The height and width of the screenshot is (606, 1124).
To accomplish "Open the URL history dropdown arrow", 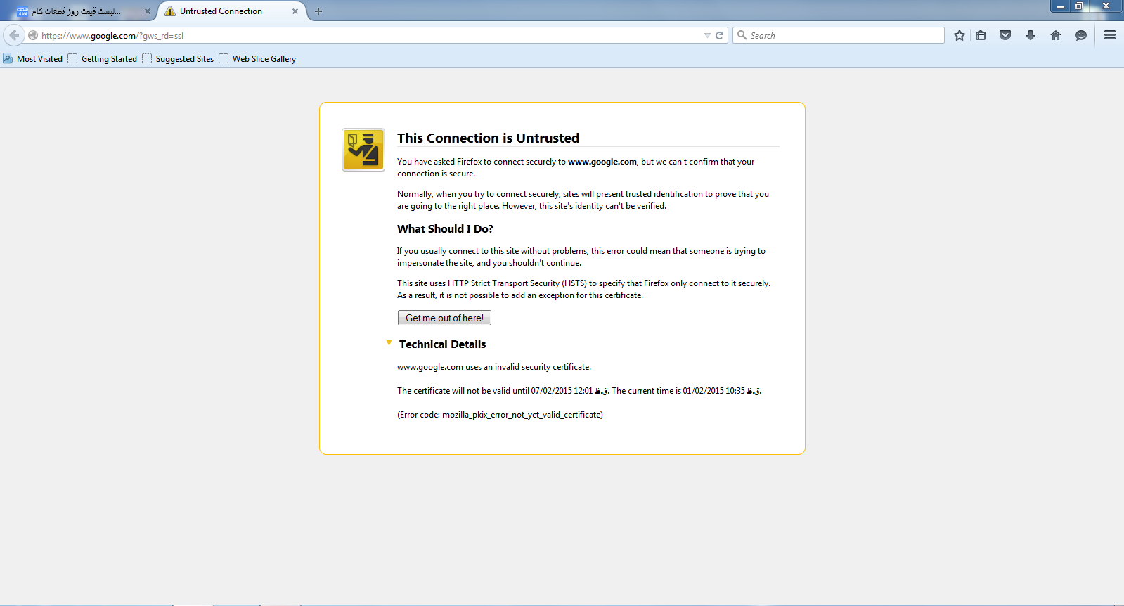I will click(707, 35).
